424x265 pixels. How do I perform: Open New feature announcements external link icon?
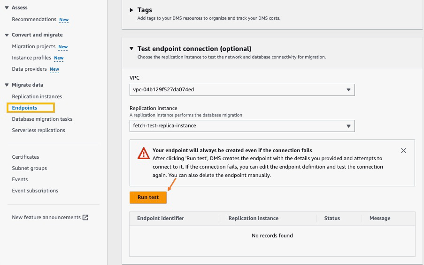coord(85,217)
